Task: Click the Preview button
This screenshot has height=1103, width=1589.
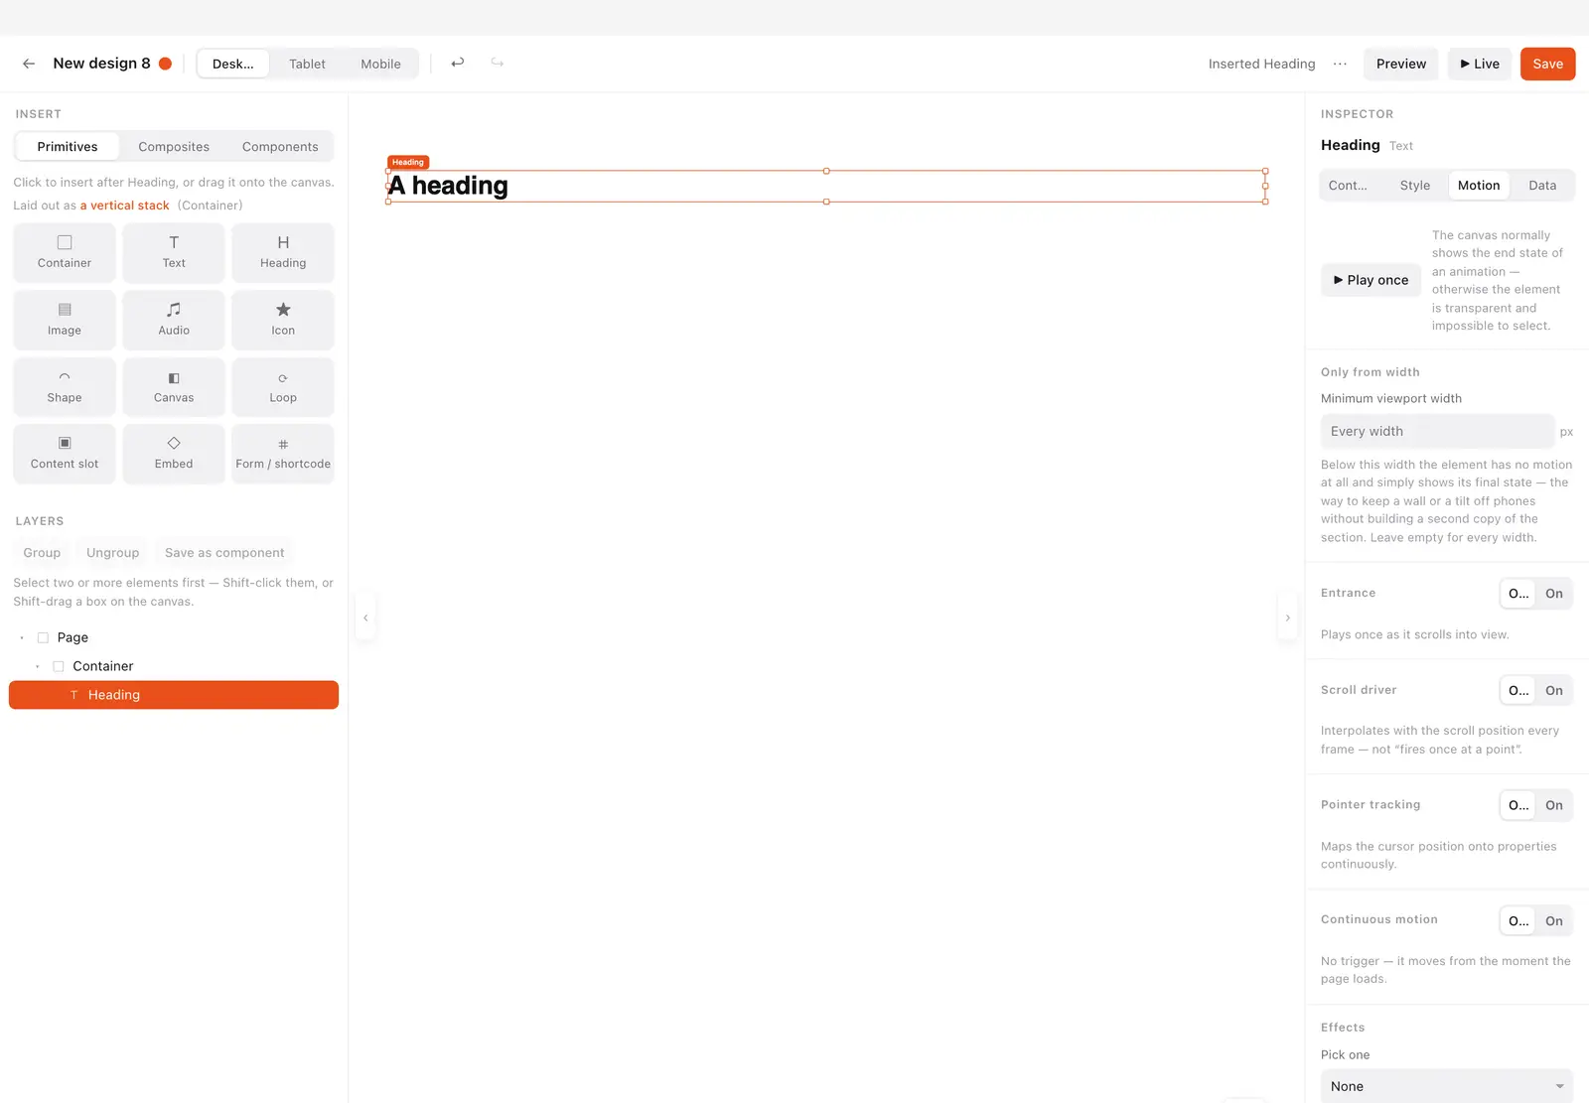Action: [x=1401, y=64]
